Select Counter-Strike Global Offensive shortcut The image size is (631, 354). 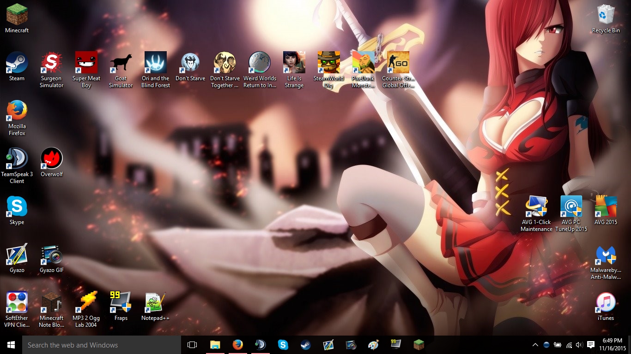[398, 70]
